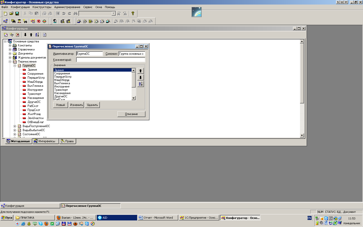Open configuration tree icon in second toolbar
Screen dimensions: 363x227
6,21
